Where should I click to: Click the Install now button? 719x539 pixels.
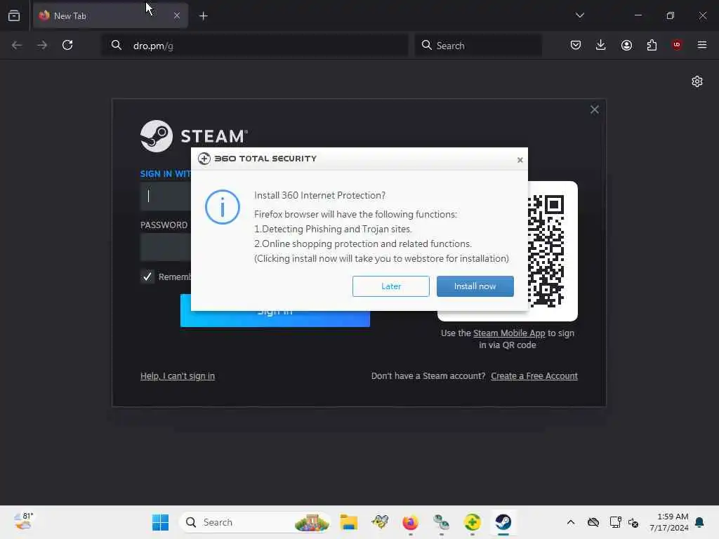[x=475, y=286]
